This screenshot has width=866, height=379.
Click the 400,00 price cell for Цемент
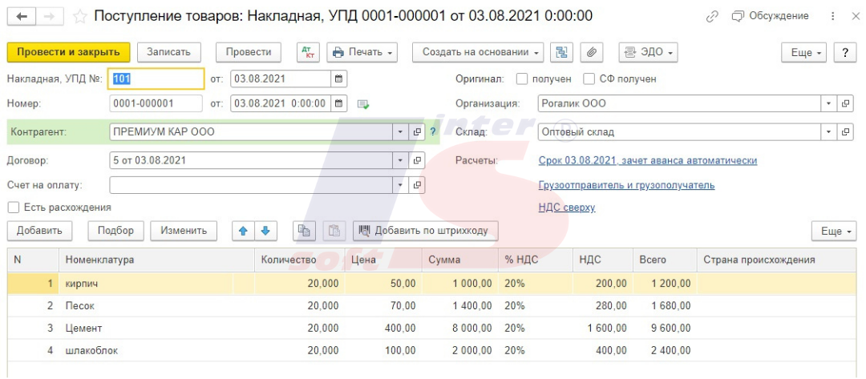(x=383, y=329)
